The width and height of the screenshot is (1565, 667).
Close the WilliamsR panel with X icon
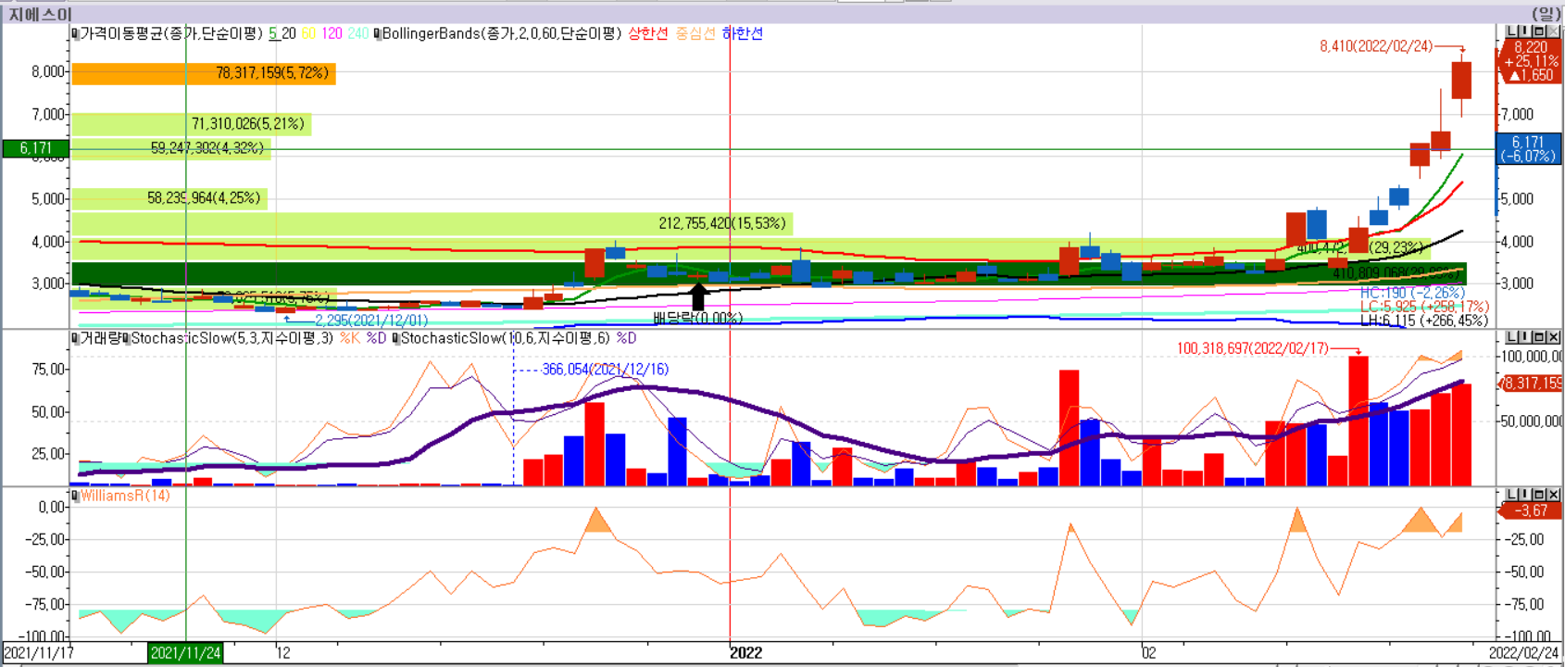(x=1554, y=495)
